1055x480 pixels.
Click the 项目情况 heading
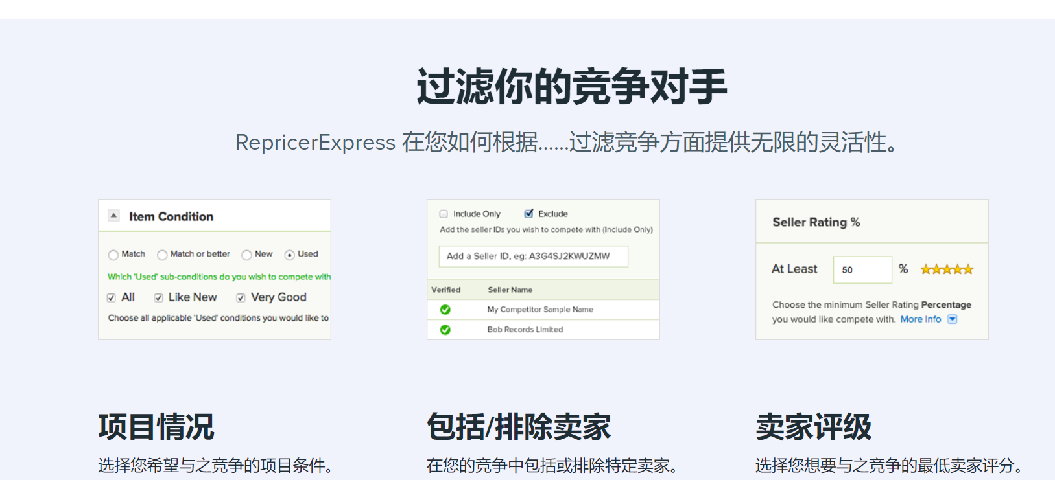[x=156, y=427]
